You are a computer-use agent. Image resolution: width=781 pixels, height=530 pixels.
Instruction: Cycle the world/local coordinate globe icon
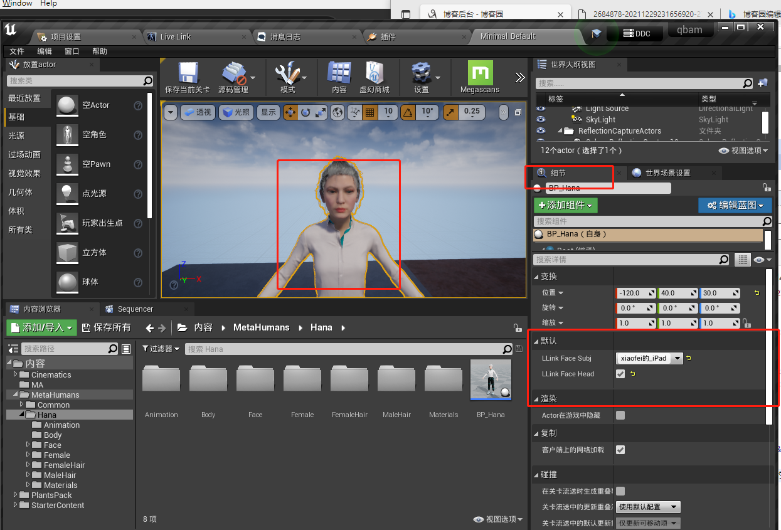click(338, 112)
